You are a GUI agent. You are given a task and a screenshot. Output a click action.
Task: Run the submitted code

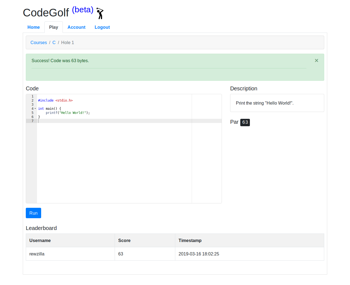(33, 213)
